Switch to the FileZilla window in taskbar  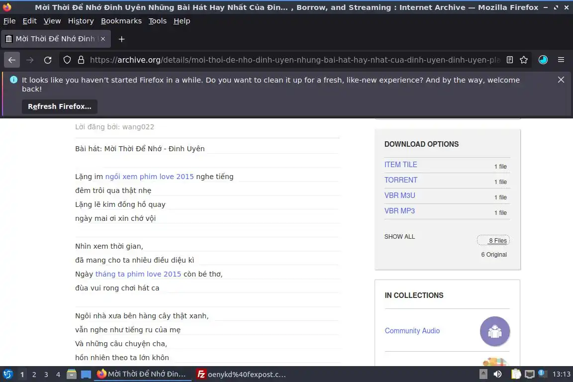click(x=242, y=375)
